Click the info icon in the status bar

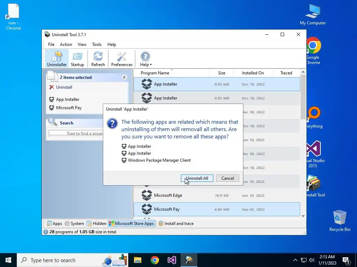pyautogui.click(x=46, y=232)
